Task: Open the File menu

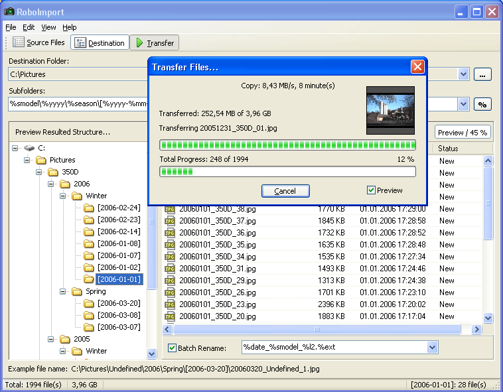Action: click(x=11, y=27)
